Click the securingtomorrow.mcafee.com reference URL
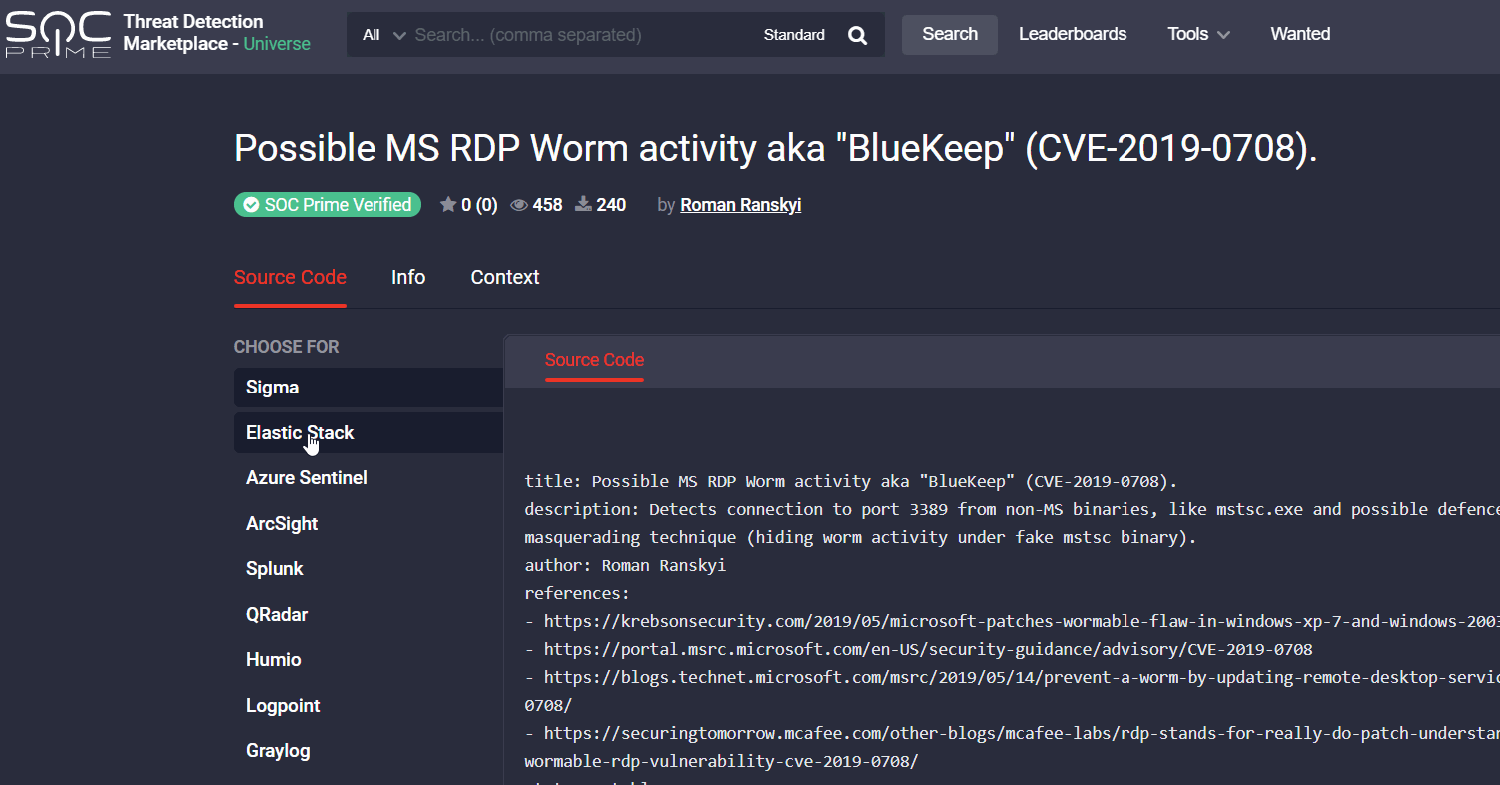Screen dimensions: 1500x785 [x=1012, y=747]
